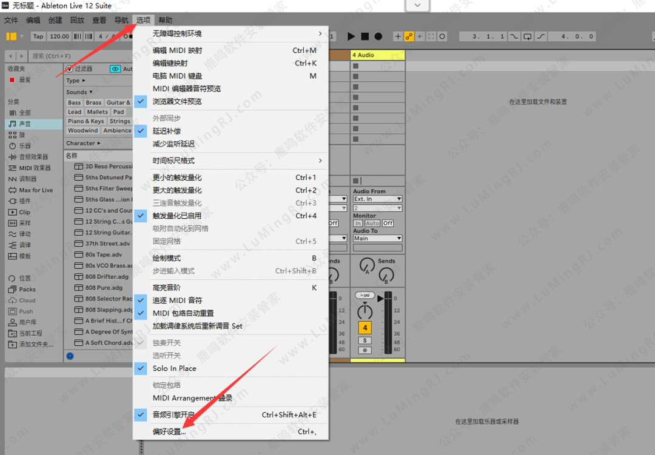Choose 偏好设置... (Preferences) menu entry
This screenshot has height=455, width=655.
click(x=230, y=431)
